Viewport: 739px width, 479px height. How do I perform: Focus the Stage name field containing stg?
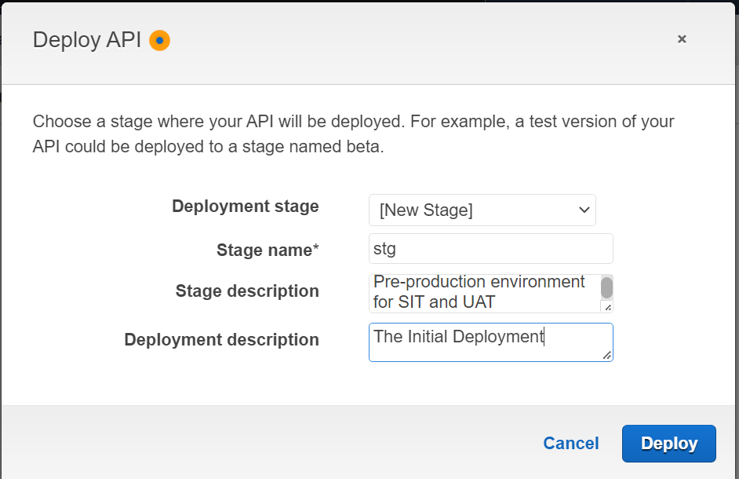tap(490, 249)
